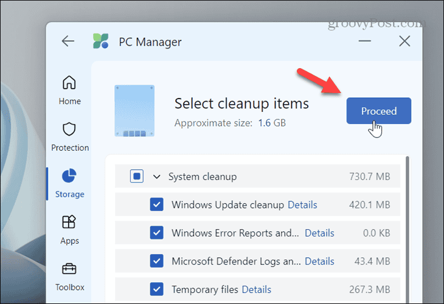Click the Windows Update cleanup label
Screen dimensions: 444x304
[x=227, y=205]
